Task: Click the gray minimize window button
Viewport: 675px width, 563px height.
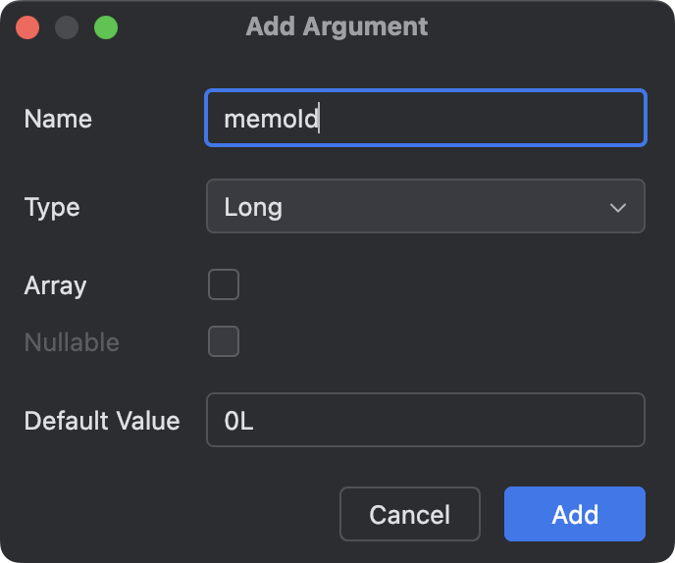Action: tap(67, 27)
